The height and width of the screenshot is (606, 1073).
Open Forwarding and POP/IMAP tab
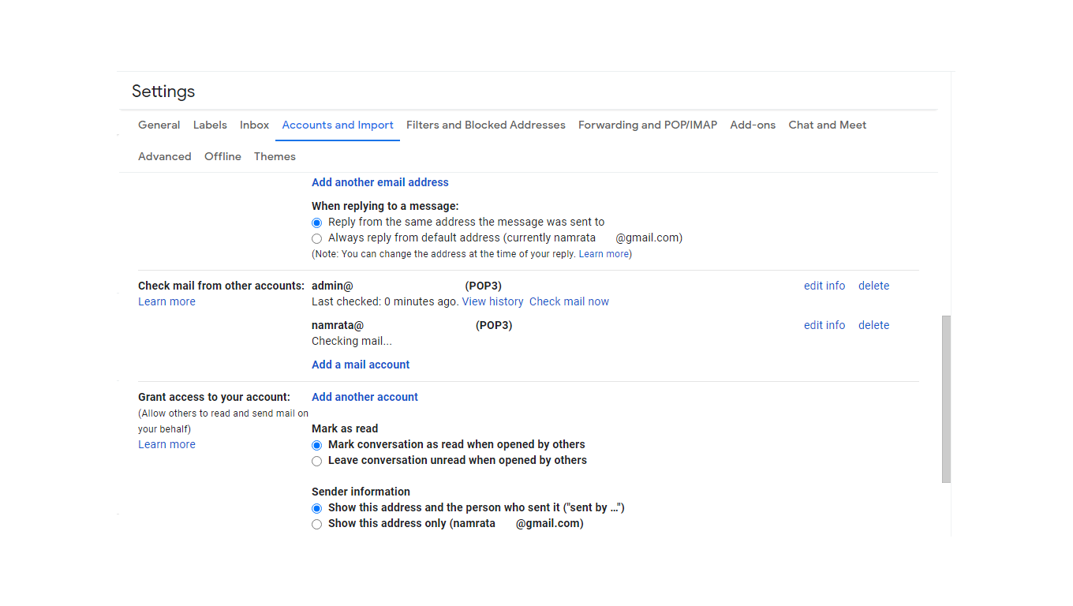(647, 125)
